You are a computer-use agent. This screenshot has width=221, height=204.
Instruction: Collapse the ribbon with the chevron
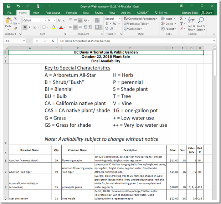(x=214, y=34)
